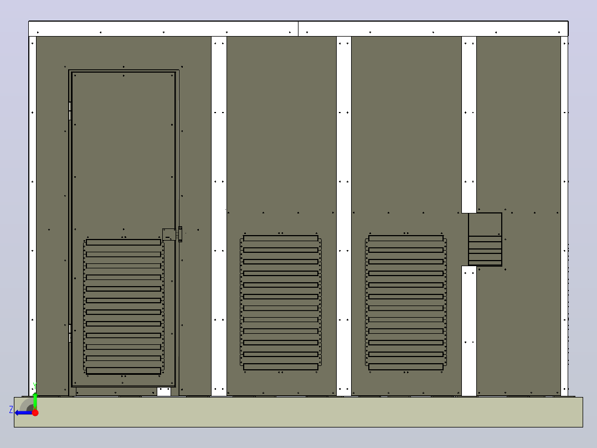This screenshot has width=597, height=448.
Task: Select the lock plate on the door
Action: 169,235
